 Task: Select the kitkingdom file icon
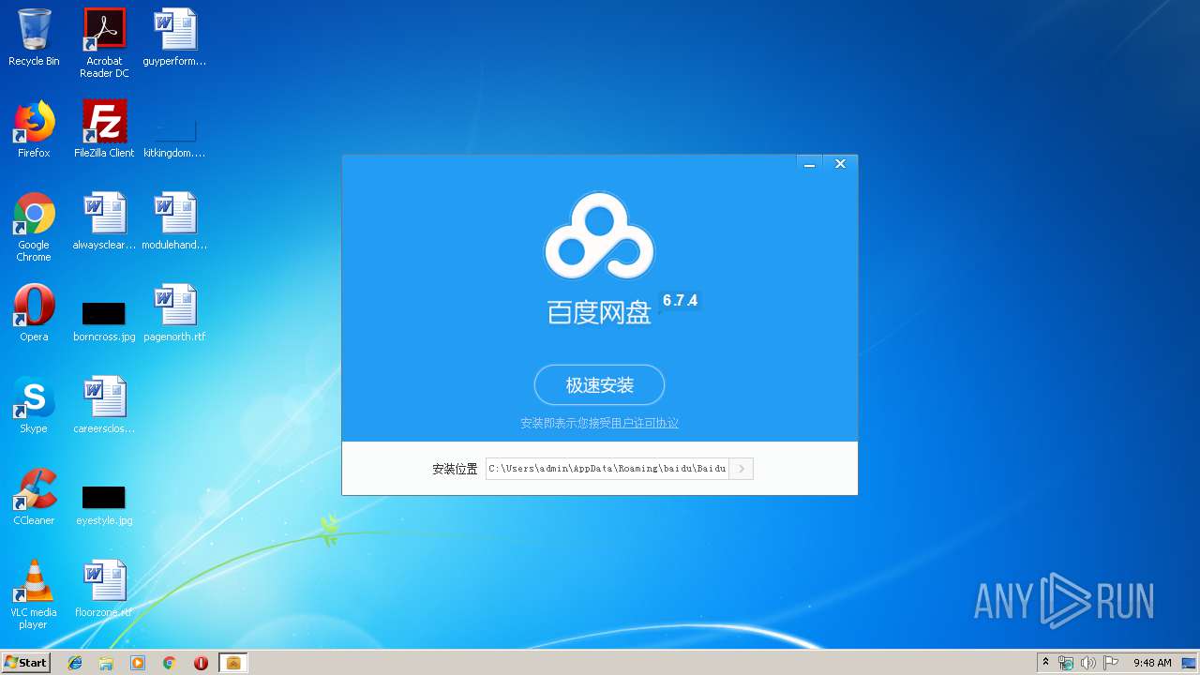click(x=174, y=137)
